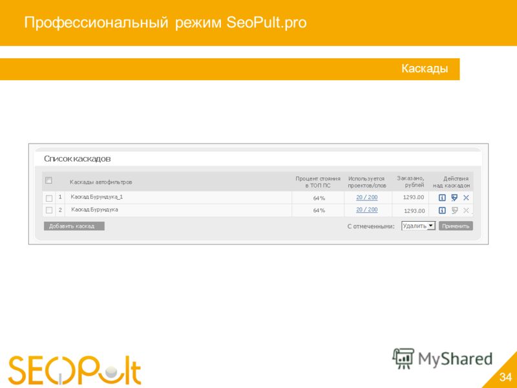Image resolution: width=517 pixels, height=388 pixels.
Task: Check the box for Каскад Бурундука_1
Action: point(49,199)
